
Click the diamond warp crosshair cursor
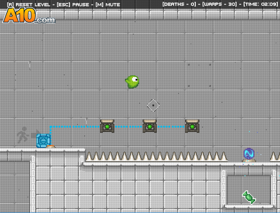153,105
